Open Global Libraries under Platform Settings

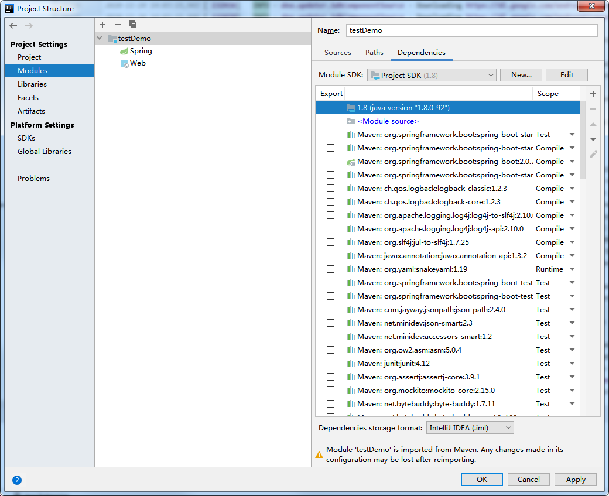tap(45, 152)
